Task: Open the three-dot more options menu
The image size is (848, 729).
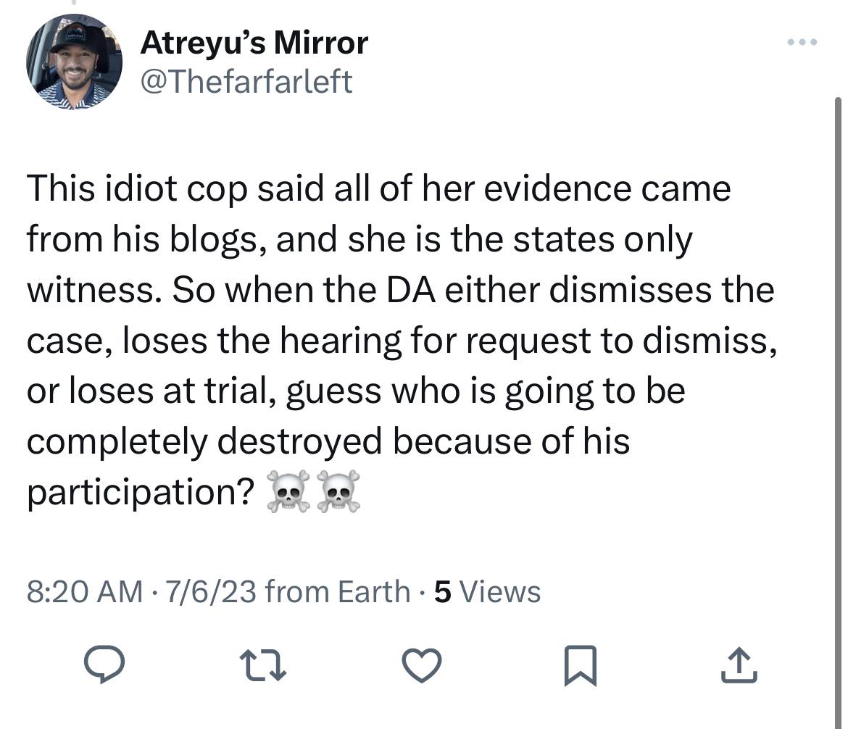Action: coord(802,42)
